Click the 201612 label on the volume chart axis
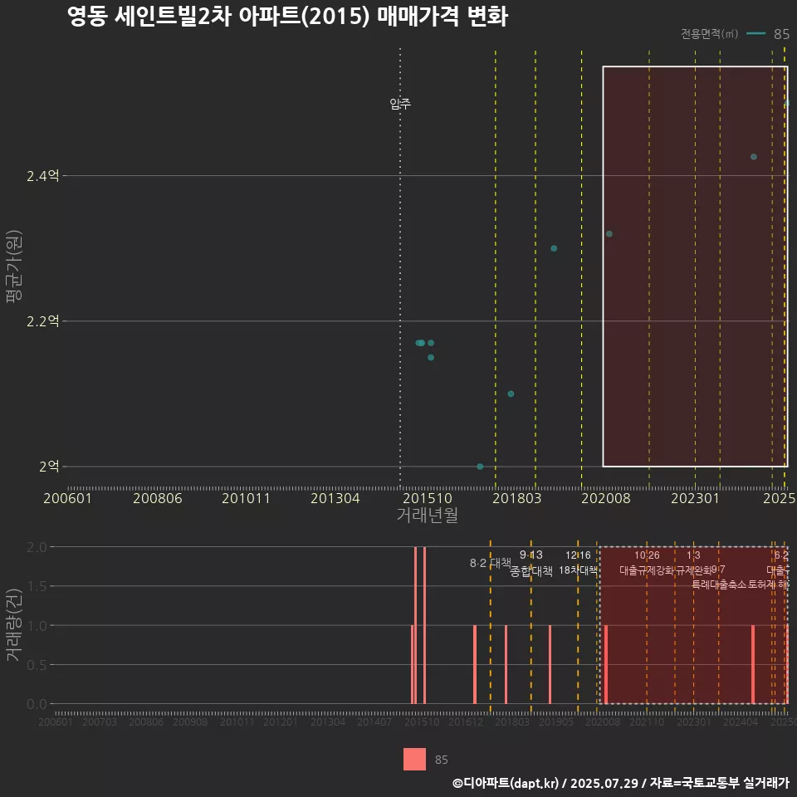Screen dimensions: 797x797 click(x=466, y=721)
